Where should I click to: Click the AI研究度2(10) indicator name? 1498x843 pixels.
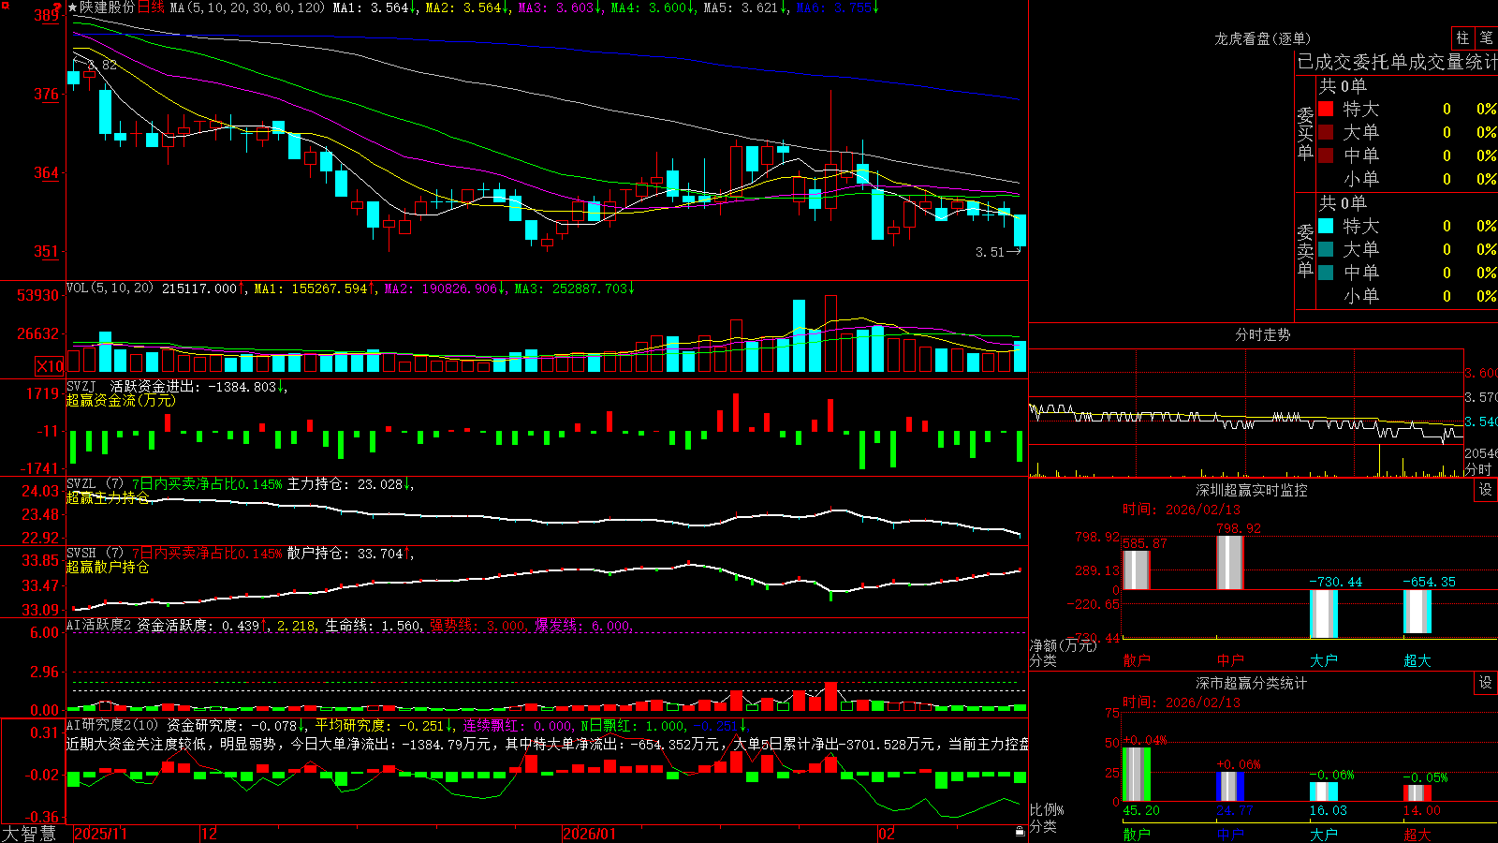112,725
